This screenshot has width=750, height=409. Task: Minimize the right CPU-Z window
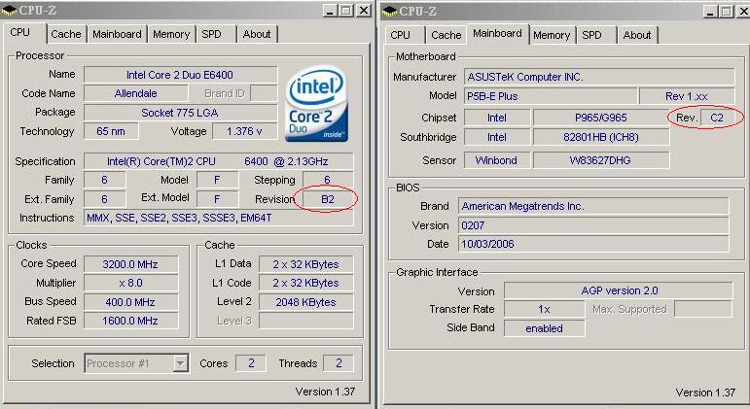click(x=710, y=11)
